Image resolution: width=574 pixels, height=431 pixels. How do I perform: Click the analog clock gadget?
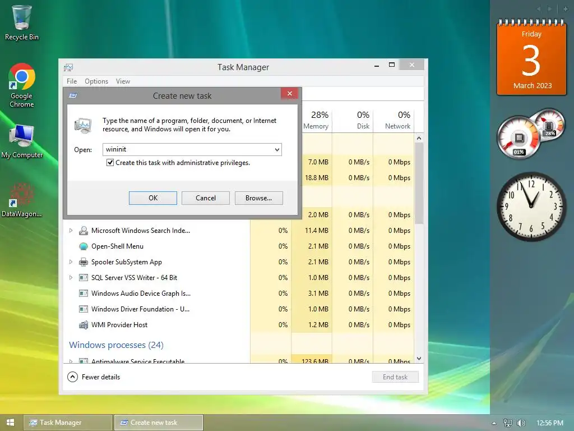pos(531,207)
